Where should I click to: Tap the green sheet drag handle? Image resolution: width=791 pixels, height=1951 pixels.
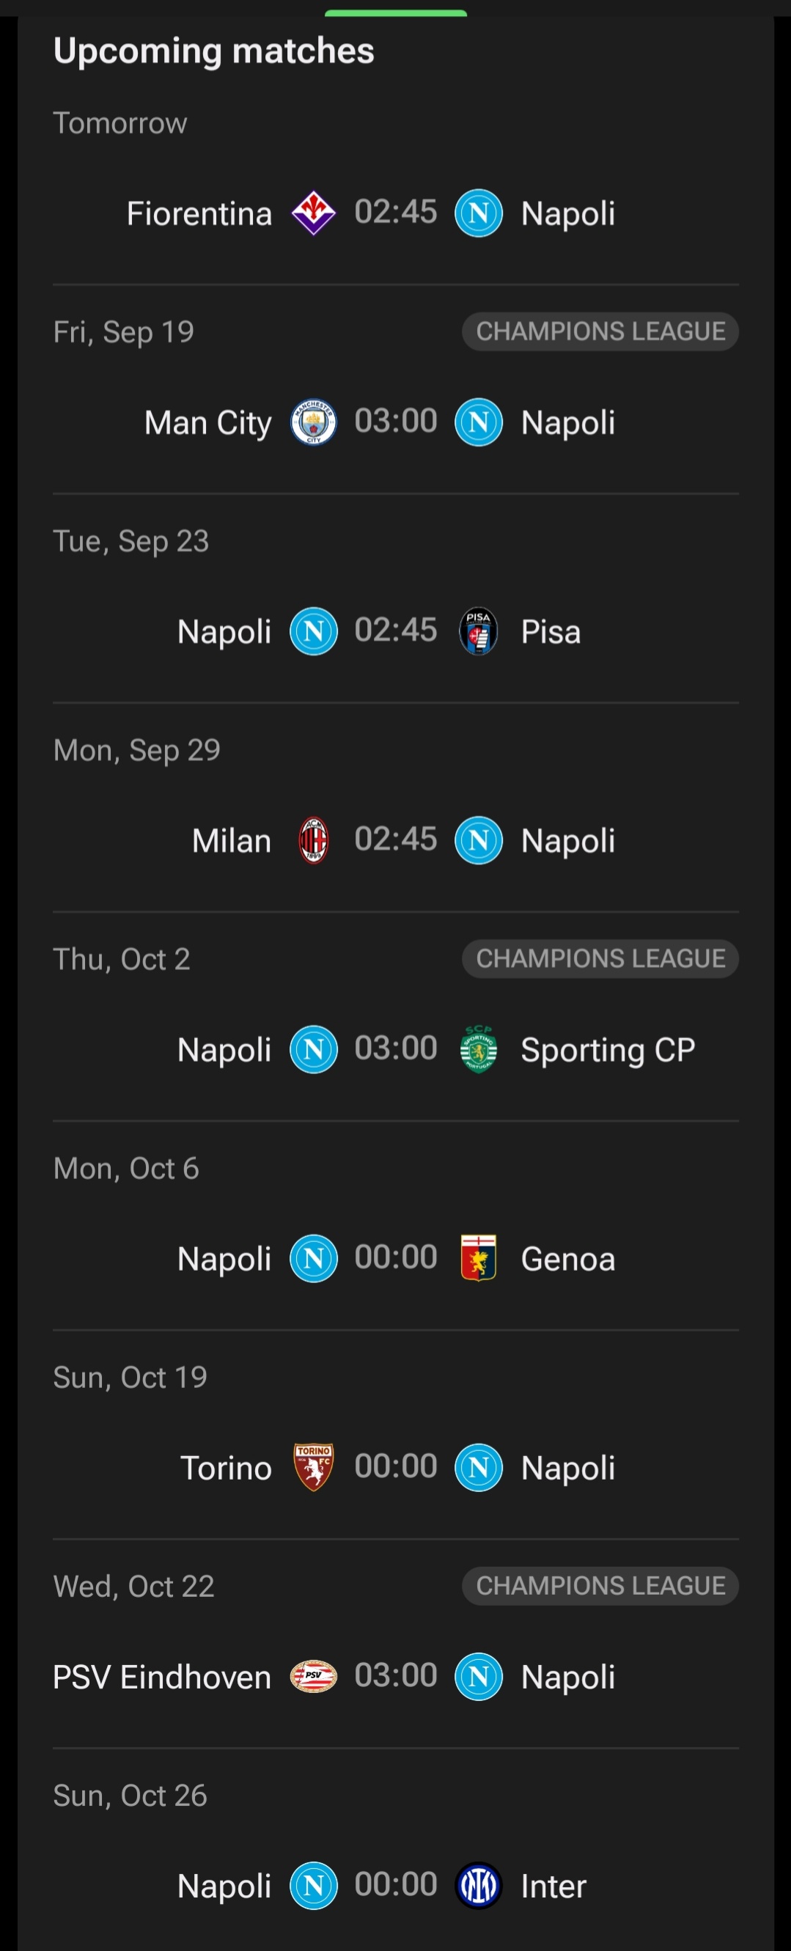tap(396, 13)
